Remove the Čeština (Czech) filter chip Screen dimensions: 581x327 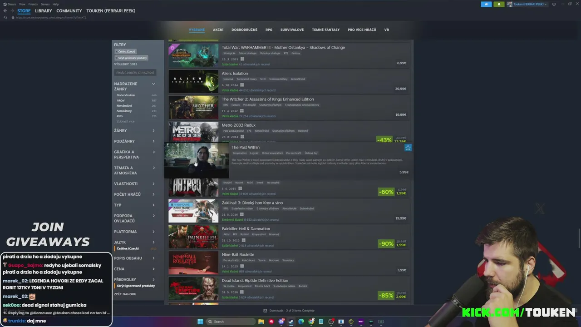126,51
